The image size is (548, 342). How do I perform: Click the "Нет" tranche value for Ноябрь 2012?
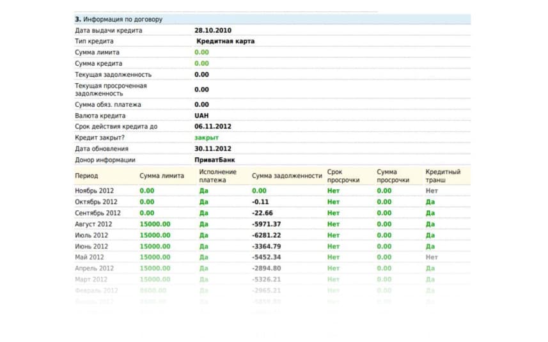tap(432, 190)
